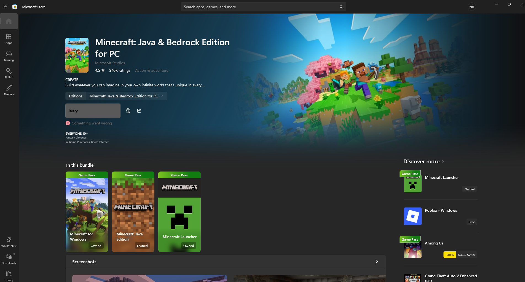This screenshot has width=525, height=282.
Task: Open the Minecraft: Java Edition bundle card
Action: pos(133,212)
